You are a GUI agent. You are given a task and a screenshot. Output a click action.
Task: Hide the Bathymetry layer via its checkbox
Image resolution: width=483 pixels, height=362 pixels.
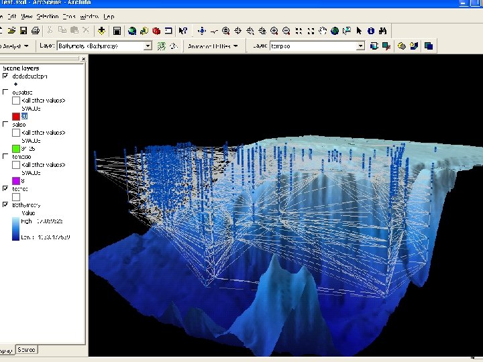click(x=5, y=204)
